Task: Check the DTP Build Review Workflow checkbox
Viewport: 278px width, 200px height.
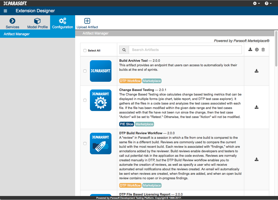Action: coord(85,143)
